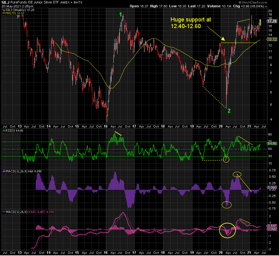Click the "RSI(8) 64.66" legend text

point(15,131)
